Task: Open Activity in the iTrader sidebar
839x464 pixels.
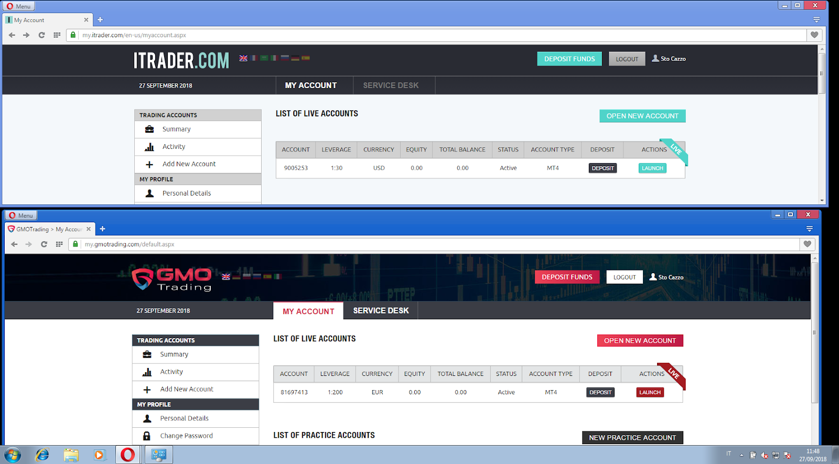Action: (x=198, y=147)
